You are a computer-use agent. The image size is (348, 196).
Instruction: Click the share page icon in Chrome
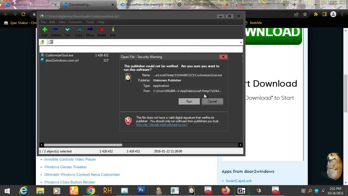click(296, 14)
